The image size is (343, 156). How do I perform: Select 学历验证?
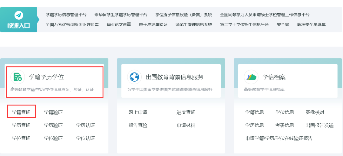pyautogui.click(x=53, y=125)
